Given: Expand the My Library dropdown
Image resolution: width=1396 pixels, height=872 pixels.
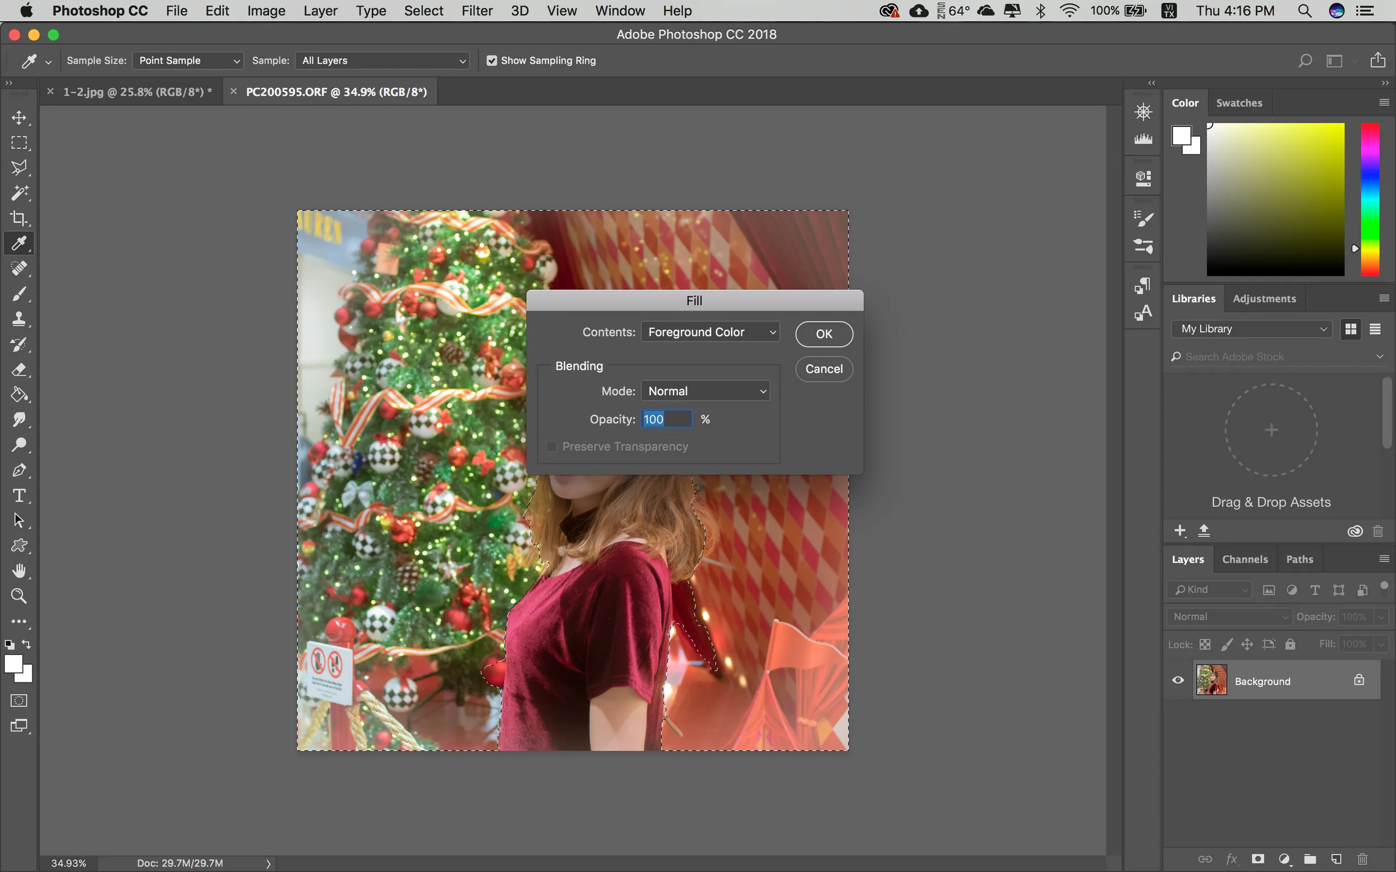Looking at the screenshot, I should [1252, 329].
